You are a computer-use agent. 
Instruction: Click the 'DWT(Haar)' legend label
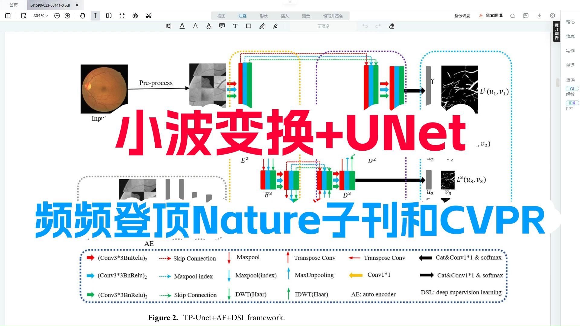(251, 294)
